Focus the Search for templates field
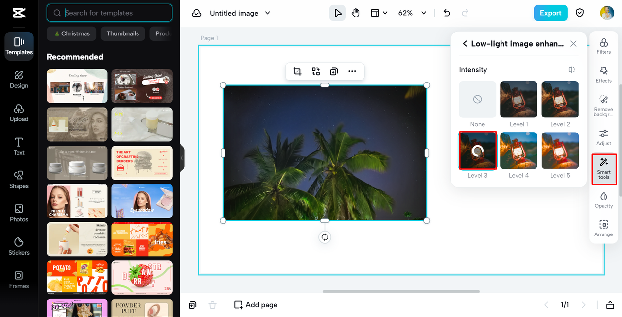 pyautogui.click(x=109, y=13)
